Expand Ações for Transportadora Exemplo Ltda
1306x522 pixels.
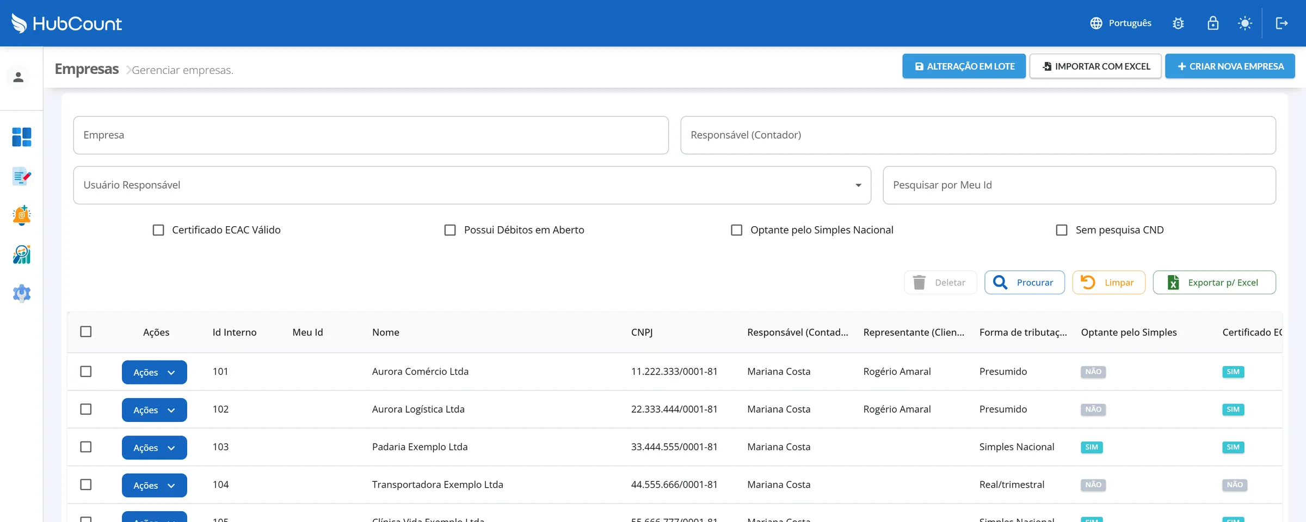[x=155, y=486]
